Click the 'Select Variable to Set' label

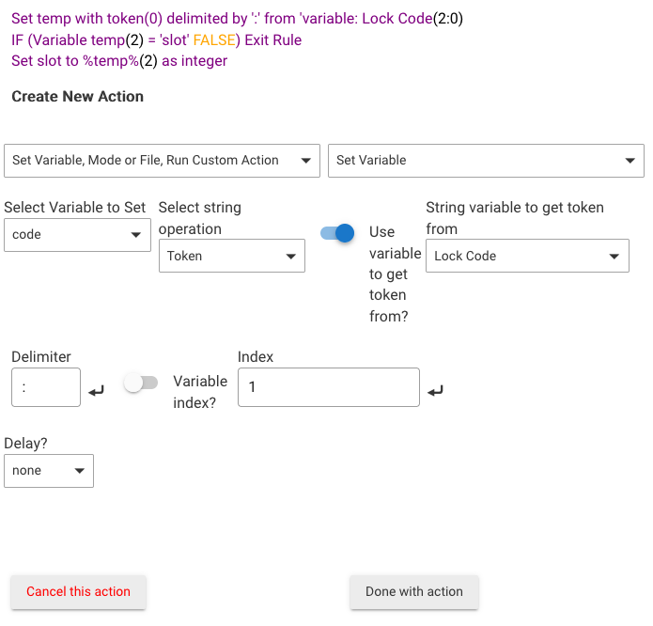74,208
